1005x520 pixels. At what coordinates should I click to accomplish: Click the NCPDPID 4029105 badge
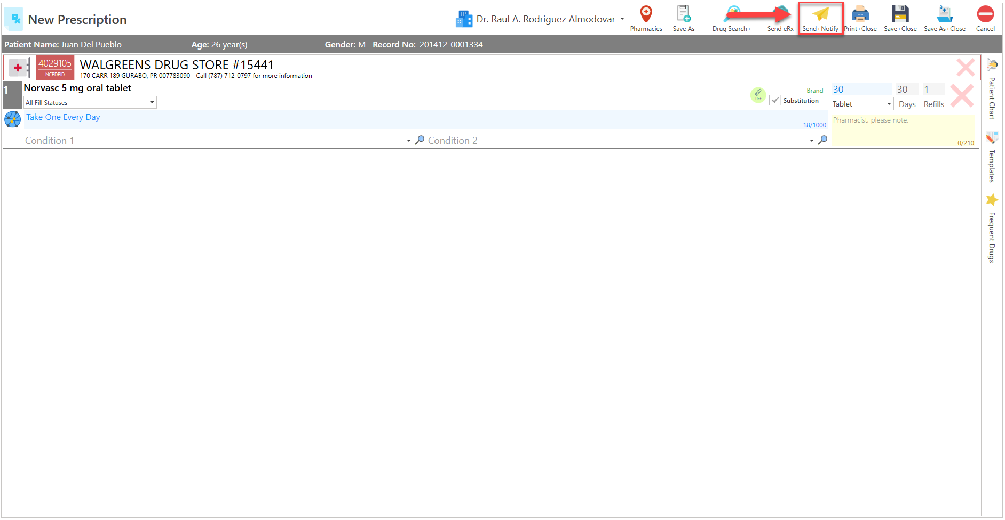point(55,68)
